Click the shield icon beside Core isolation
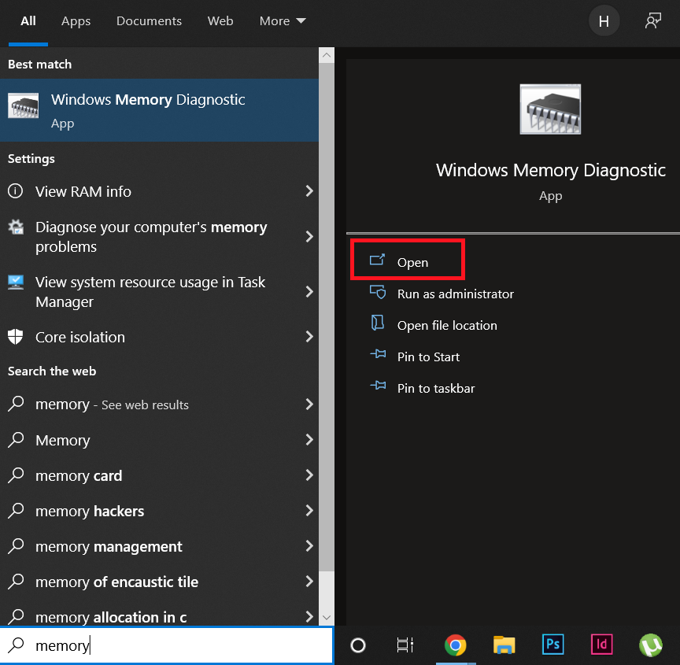This screenshot has height=665, width=680. (16, 336)
